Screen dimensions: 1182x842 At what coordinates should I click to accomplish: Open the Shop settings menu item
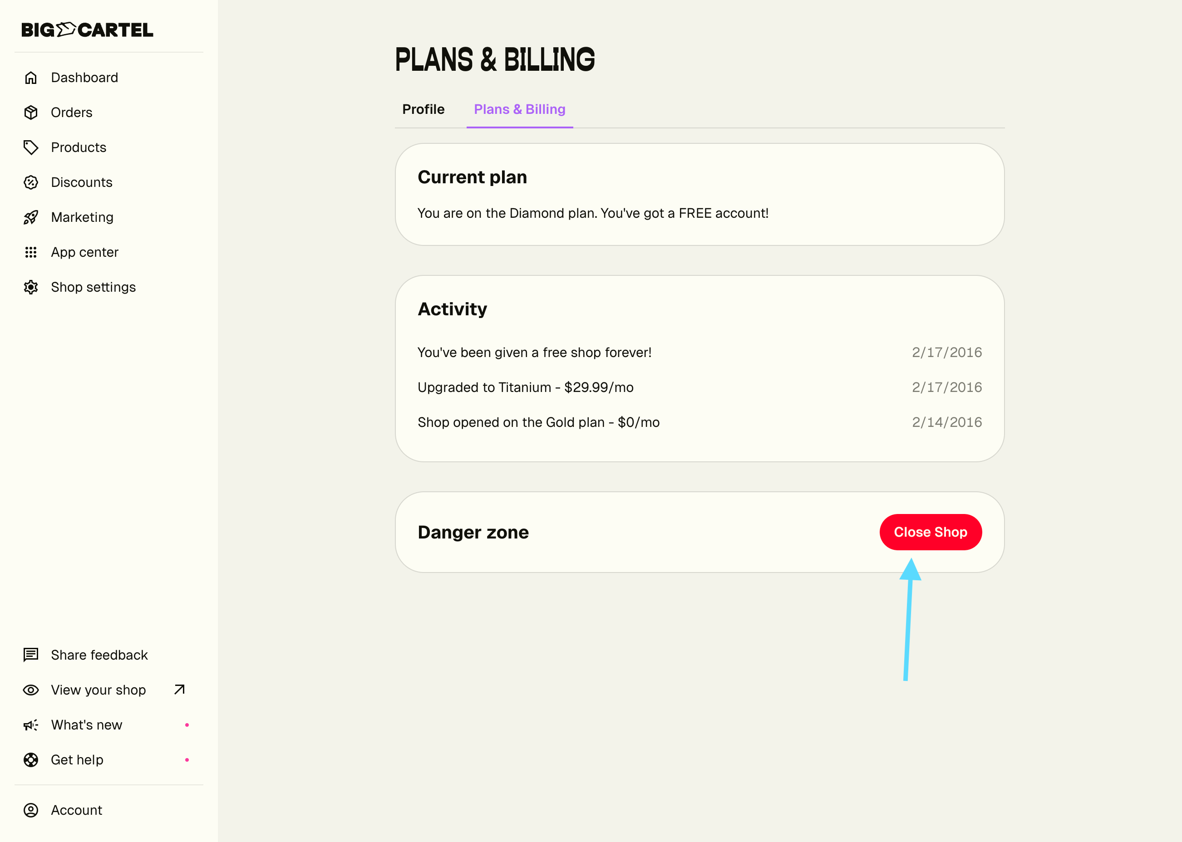94,287
